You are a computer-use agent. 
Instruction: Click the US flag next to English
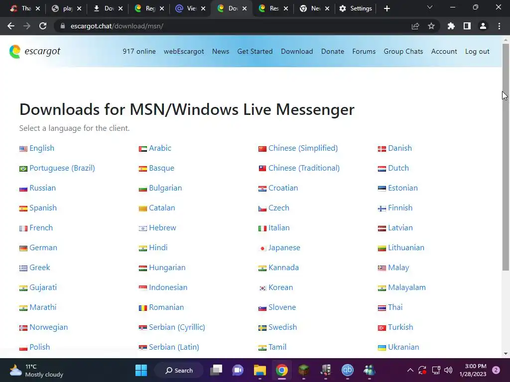tap(23, 149)
